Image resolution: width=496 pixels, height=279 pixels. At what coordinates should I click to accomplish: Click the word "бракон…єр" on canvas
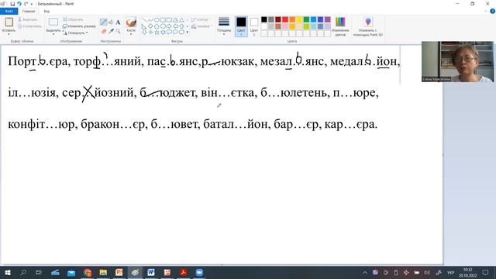(x=112, y=124)
